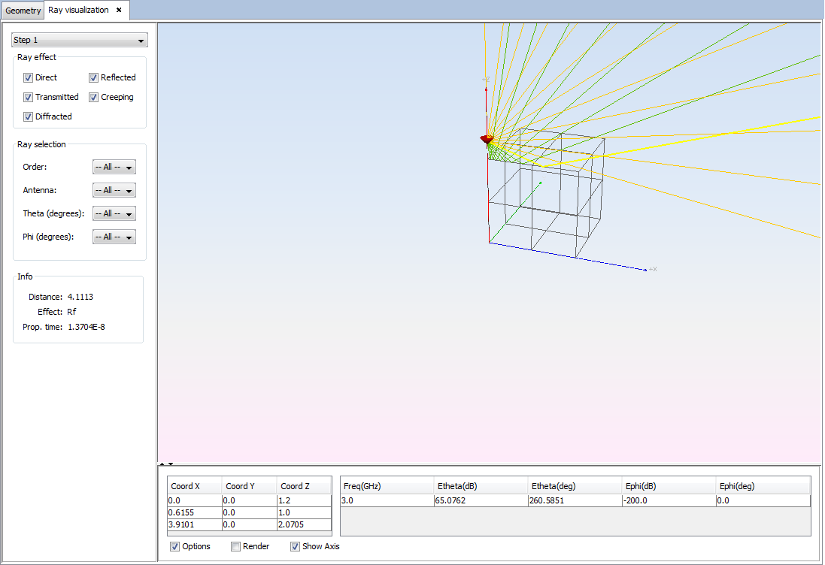
Task: Click the small down arrow above coordinate table
Action: tap(171, 464)
